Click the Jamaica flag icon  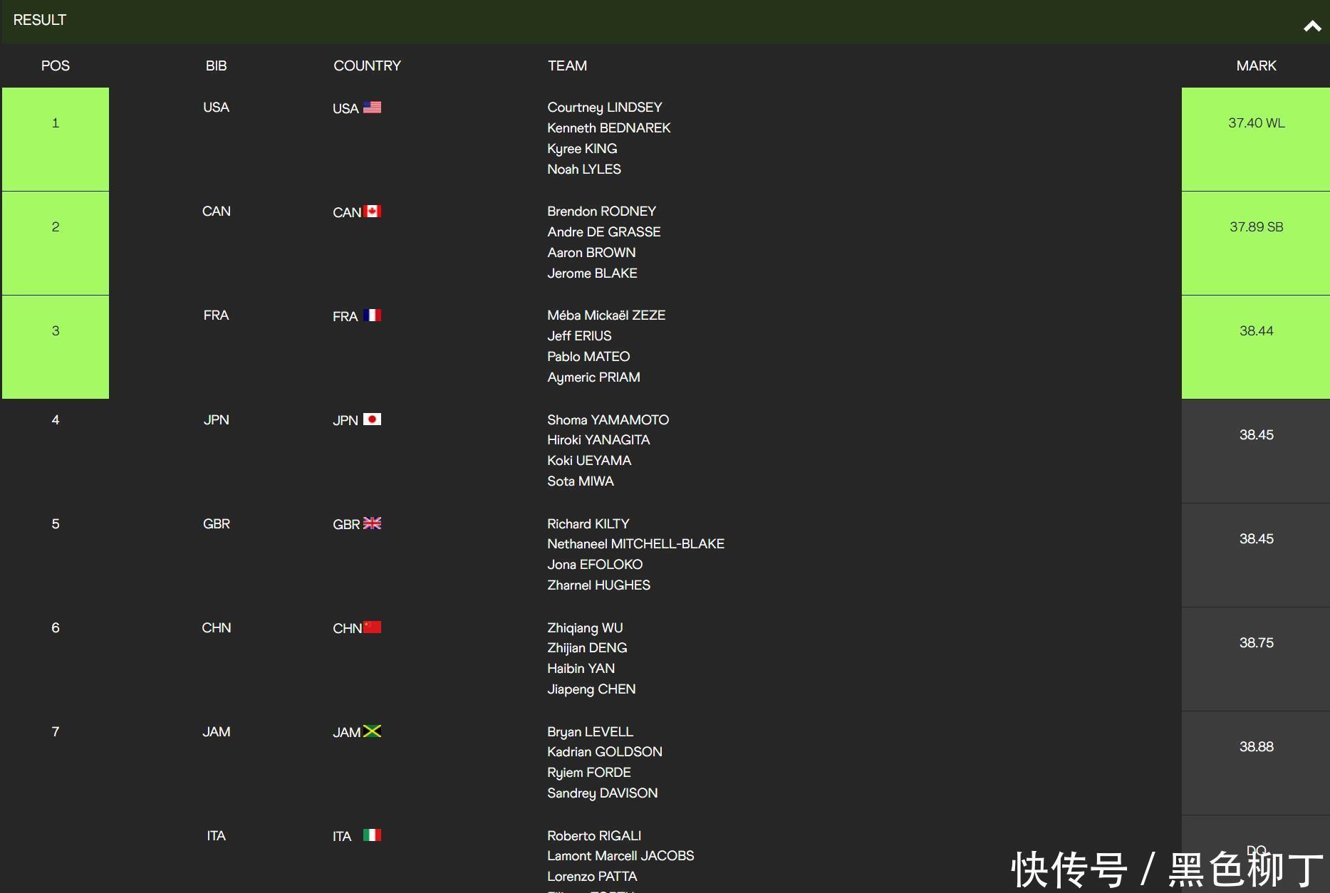click(x=372, y=731)
